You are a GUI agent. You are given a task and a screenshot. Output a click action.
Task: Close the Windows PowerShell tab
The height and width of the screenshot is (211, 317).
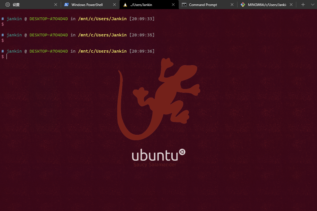(x=114, y=5)
